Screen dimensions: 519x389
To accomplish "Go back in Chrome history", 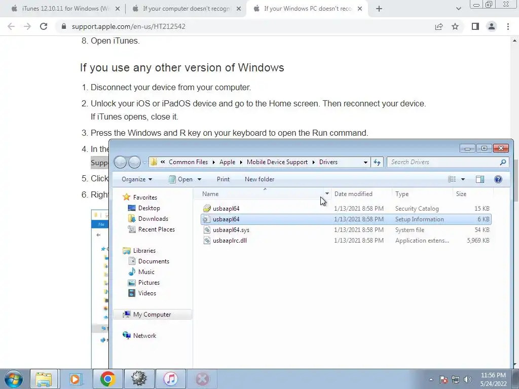I will (11, 26).
